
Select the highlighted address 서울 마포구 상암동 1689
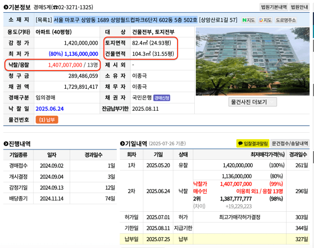click(126, 20)
